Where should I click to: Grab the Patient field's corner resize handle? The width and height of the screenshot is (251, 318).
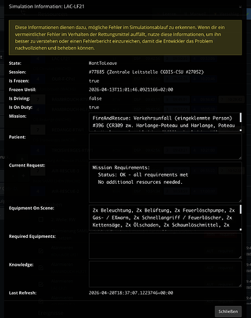pos(240,158)
